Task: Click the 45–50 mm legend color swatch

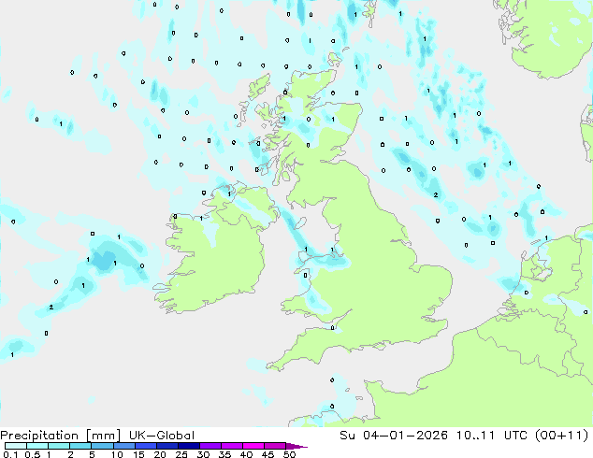Action: coord(275,446)
